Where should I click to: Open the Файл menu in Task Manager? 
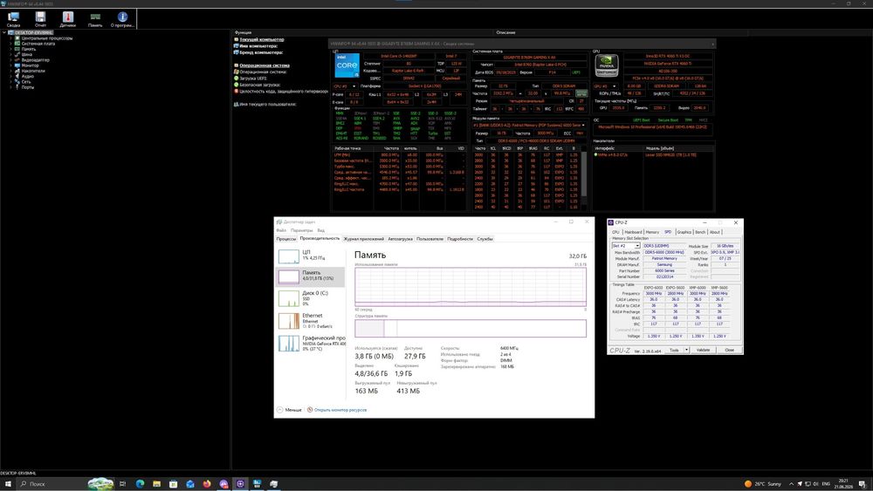(281, 230)
